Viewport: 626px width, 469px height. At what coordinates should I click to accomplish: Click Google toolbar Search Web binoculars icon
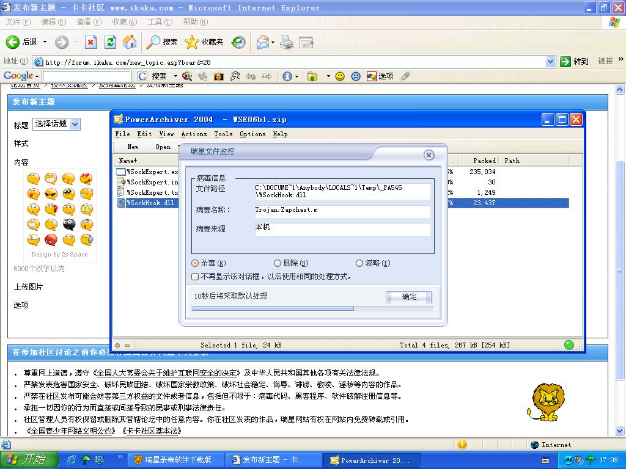pos(187,76)
